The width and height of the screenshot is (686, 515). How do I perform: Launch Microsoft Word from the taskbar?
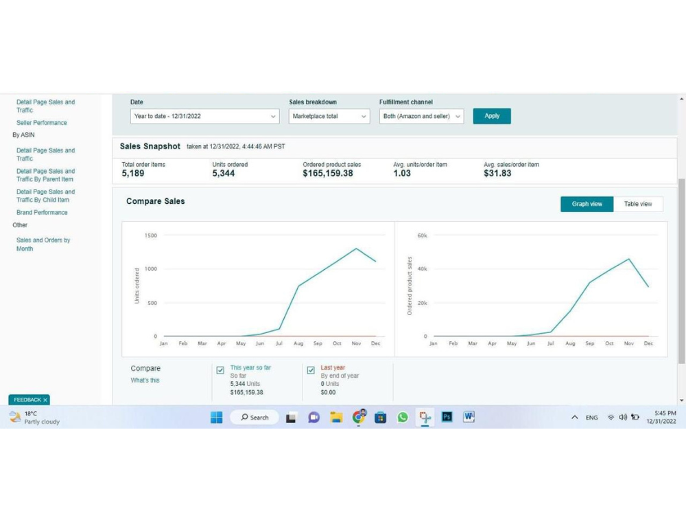(x=469, y=417)
